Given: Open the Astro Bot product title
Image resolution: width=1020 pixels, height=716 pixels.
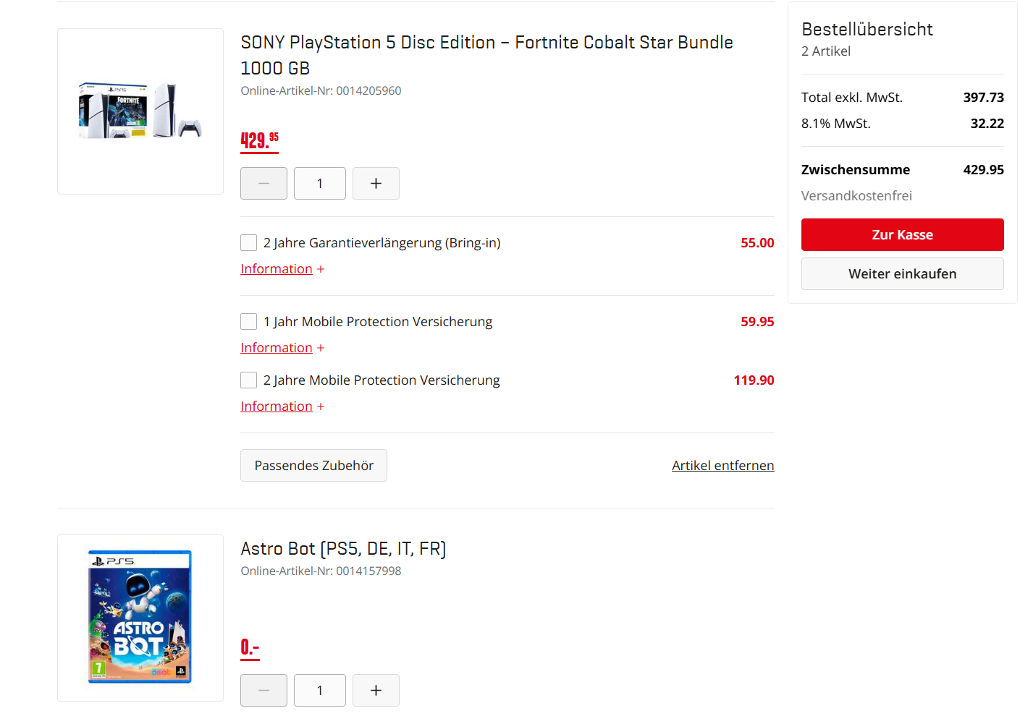Looking at the screenshot, I should [x=343, y=549].
